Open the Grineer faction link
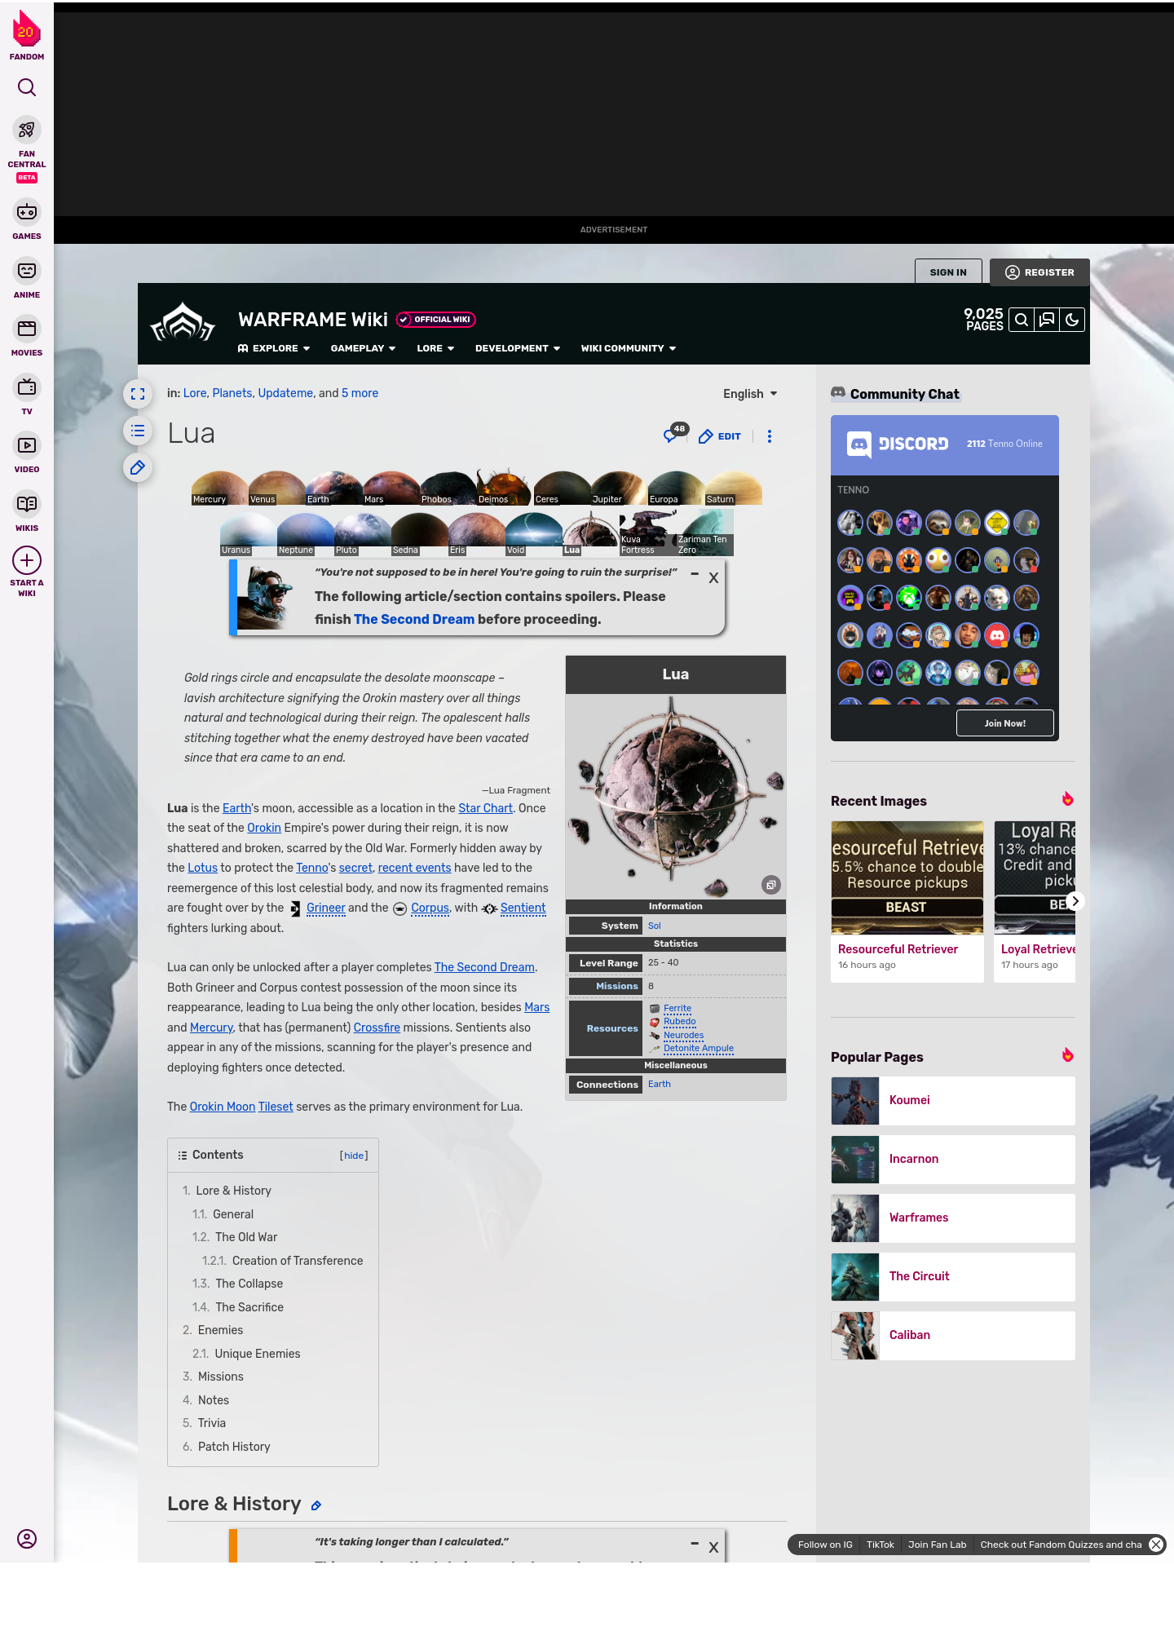Image resolution: width=1174 pixels, height=1631 pixels. [326, 908]
